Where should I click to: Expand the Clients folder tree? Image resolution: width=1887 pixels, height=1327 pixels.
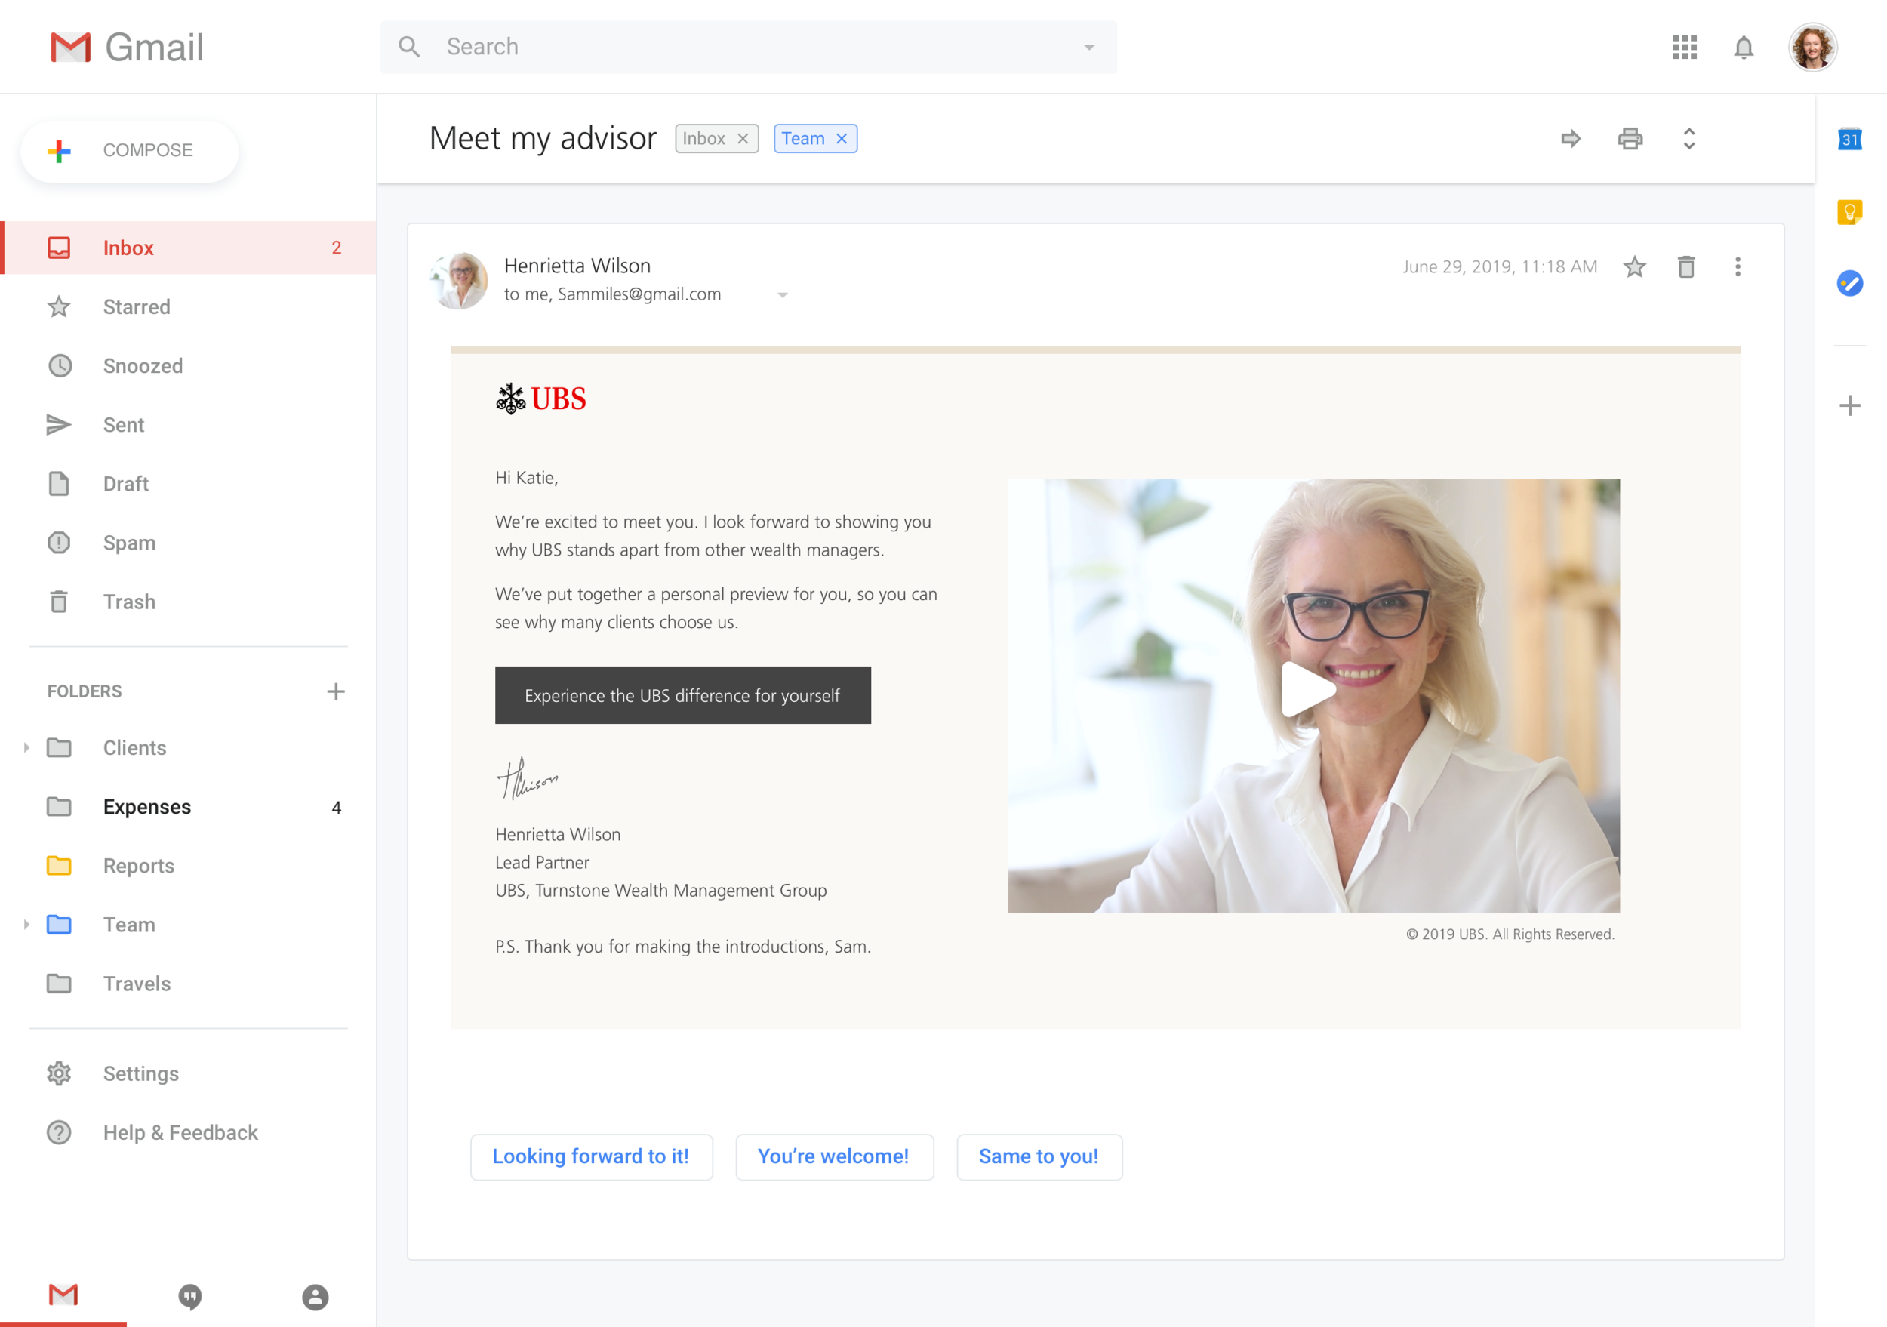coord(26,748)
